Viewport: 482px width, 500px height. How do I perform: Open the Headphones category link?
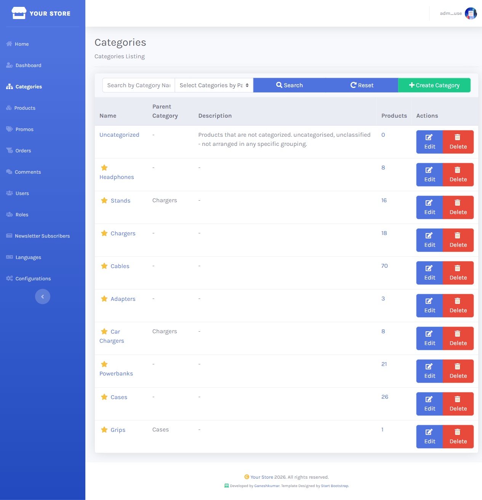(x=117, y=177)
